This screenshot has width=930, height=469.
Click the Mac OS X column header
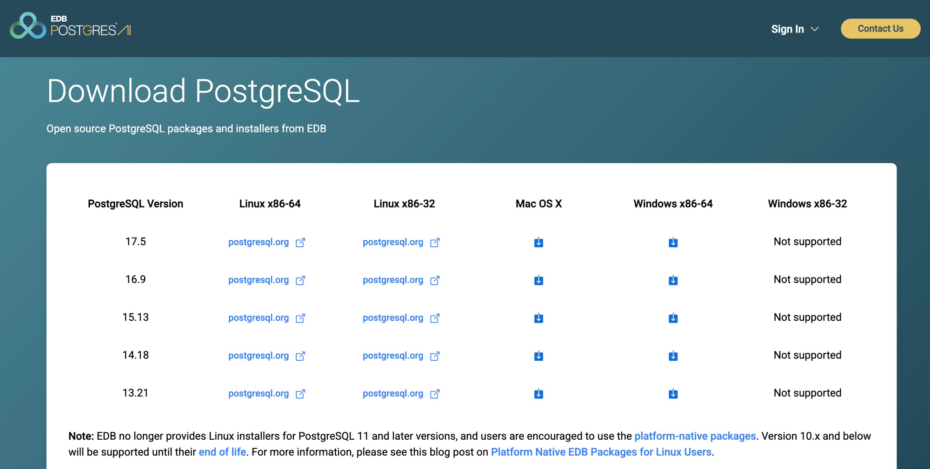coord(538,204)
